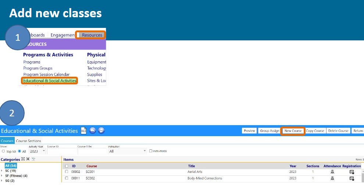Collapse all categories icon
364x189 pixels.
point(28,159)
